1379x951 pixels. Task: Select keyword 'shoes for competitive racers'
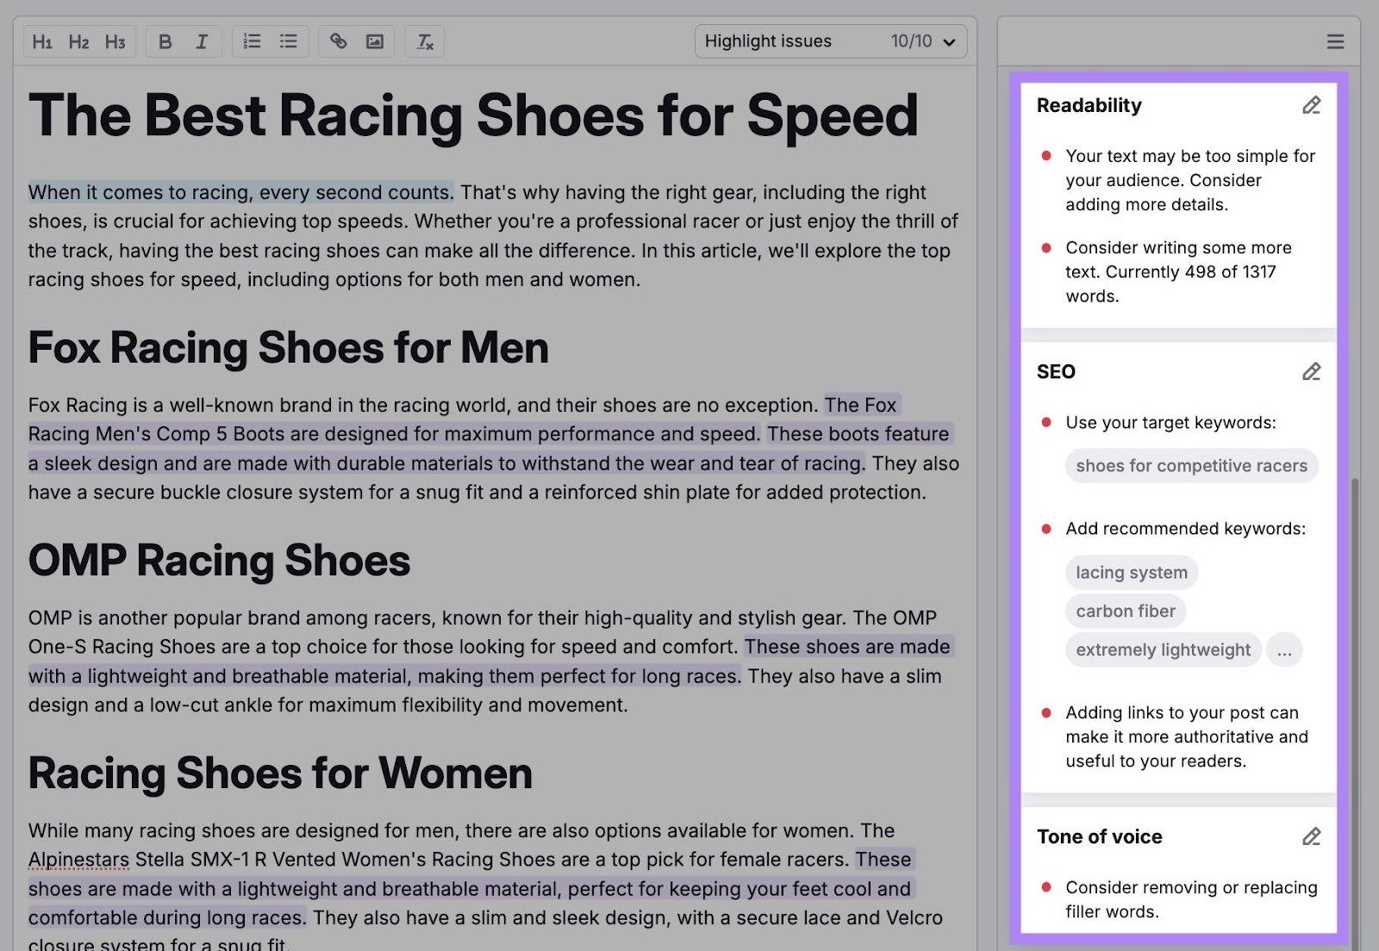click(1191, 465)
